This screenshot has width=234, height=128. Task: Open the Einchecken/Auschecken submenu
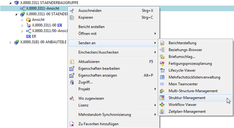point(98,52)
